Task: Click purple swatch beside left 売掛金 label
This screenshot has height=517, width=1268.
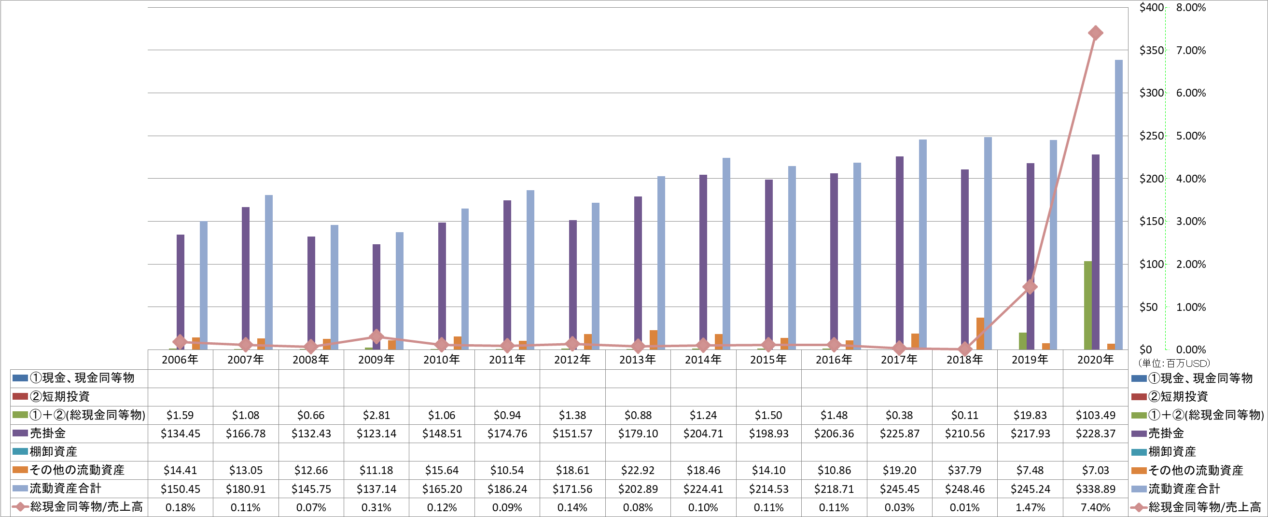Action: coord(20,433)
